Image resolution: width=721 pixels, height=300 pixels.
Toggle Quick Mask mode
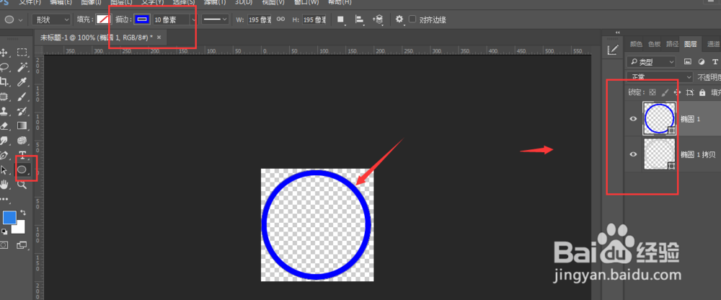(x=4, y=245)
